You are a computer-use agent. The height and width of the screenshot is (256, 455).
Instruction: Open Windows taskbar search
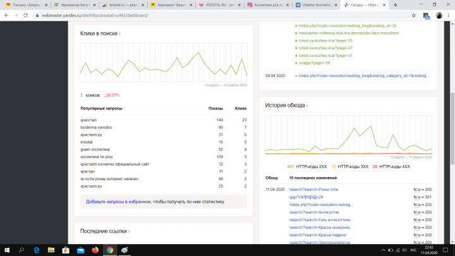[21, 250]
